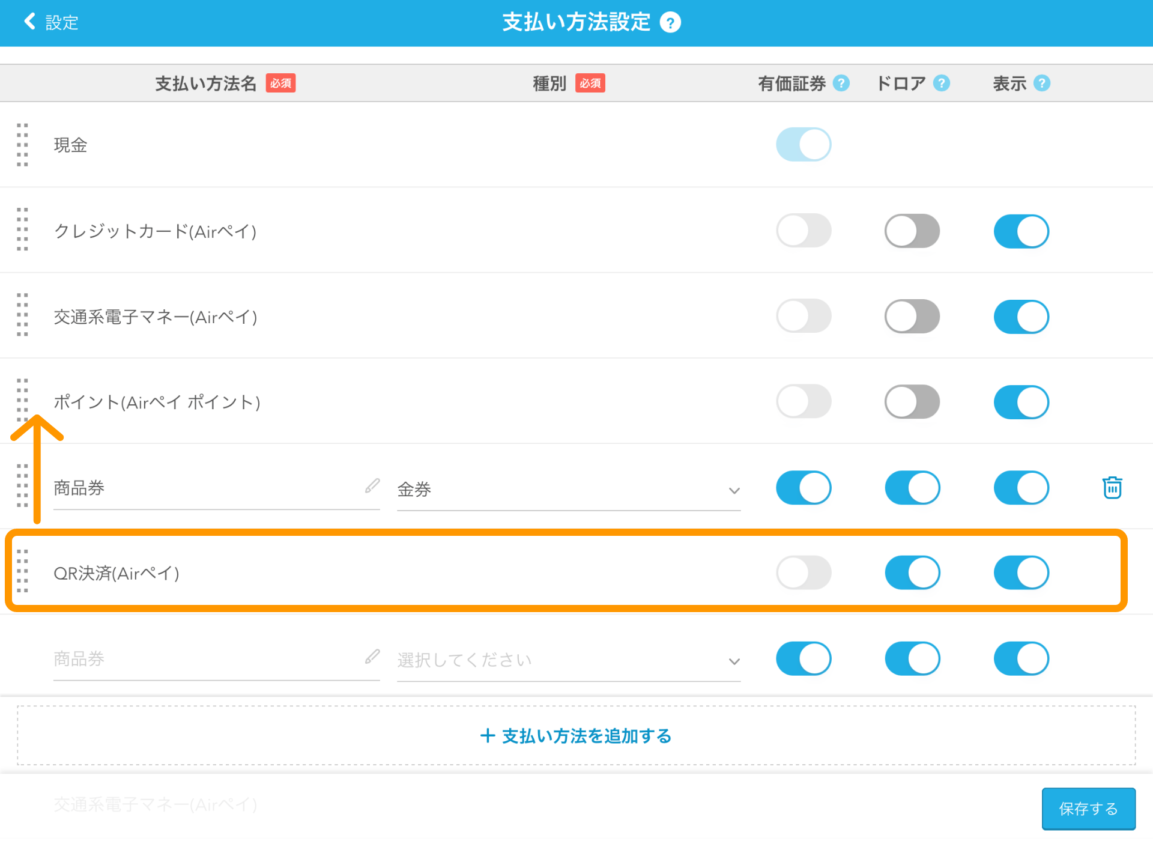Grab the drag handle for 現金 row
This screenshot has height=841, width=1153.
pos(22,145)
